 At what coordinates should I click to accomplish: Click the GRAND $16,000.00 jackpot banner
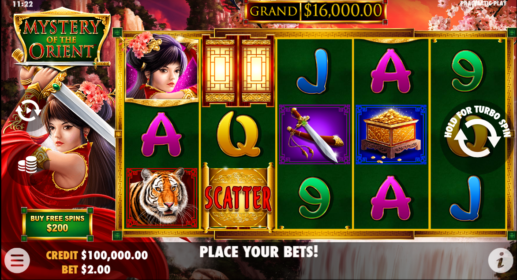pyautogui.click(x=316, y=11)
